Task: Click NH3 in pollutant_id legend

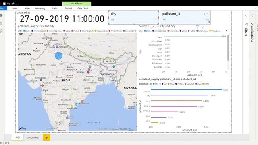Action: pyautogui.click(x=206, y=84)
